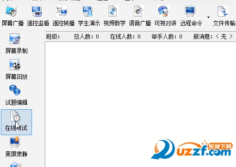This screenshot has width=236, height=167.
Task: Open 远程命令 remote command
Action: click(191, 16)
